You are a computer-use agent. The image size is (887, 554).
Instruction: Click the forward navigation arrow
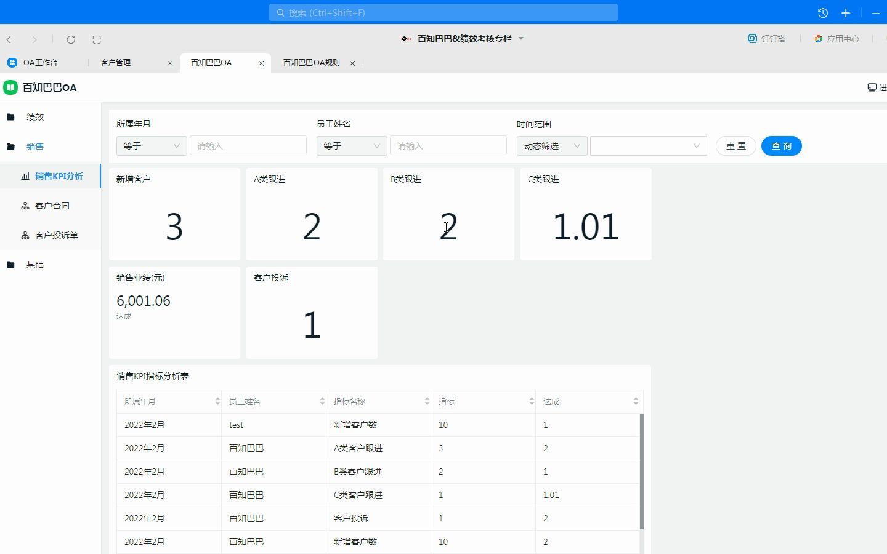[x=34, y=39]
